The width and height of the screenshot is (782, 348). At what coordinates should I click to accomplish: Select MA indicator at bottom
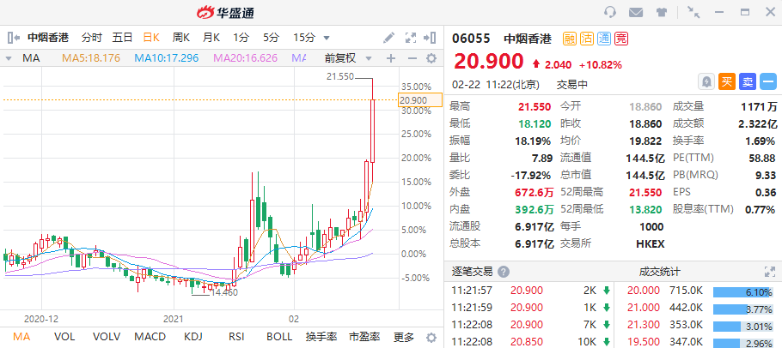click(21, 337)
